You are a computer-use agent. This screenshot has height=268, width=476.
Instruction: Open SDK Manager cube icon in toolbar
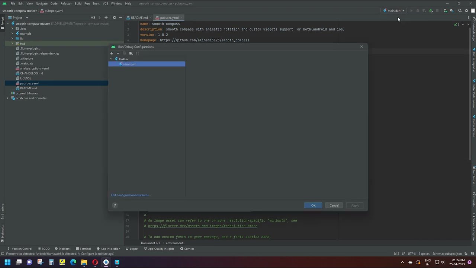point(452,11)
